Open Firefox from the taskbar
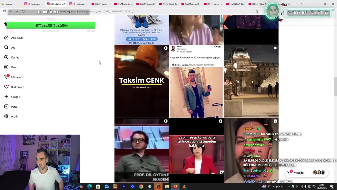This screenshot has width=337, height=190. 175,187
